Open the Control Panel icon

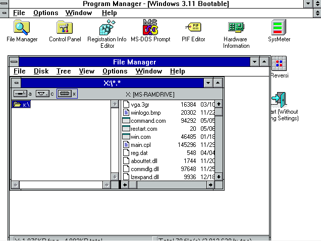coord(65,27)
